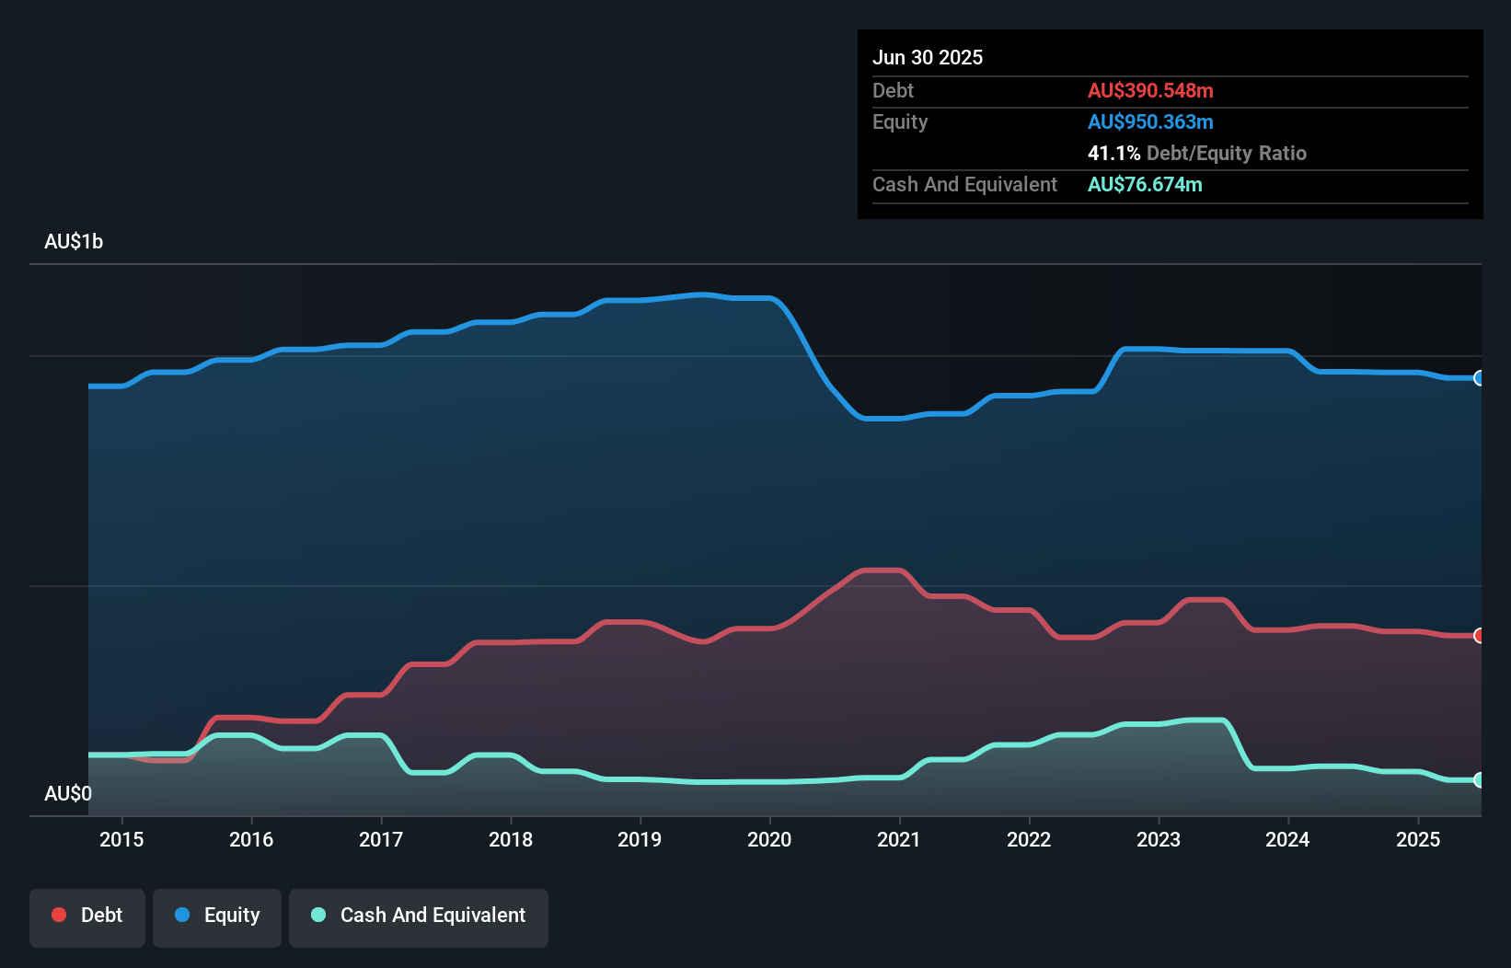Expand the Jun 30 2025 tooltip header

pyautogui.click(x=928, y=57)
